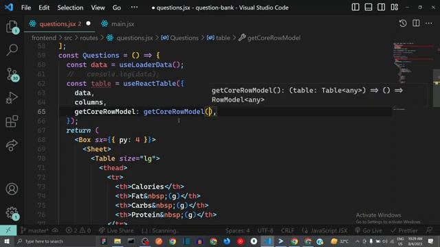Open the Search view in activity bar
The image size is (440, 247).
(x=12, y=50)
